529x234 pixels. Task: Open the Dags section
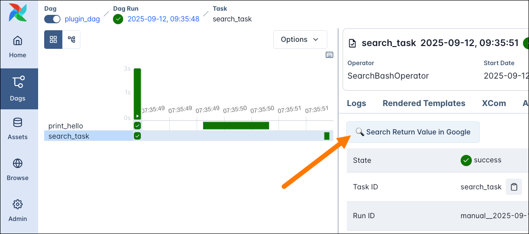click(x=18, y=88)
